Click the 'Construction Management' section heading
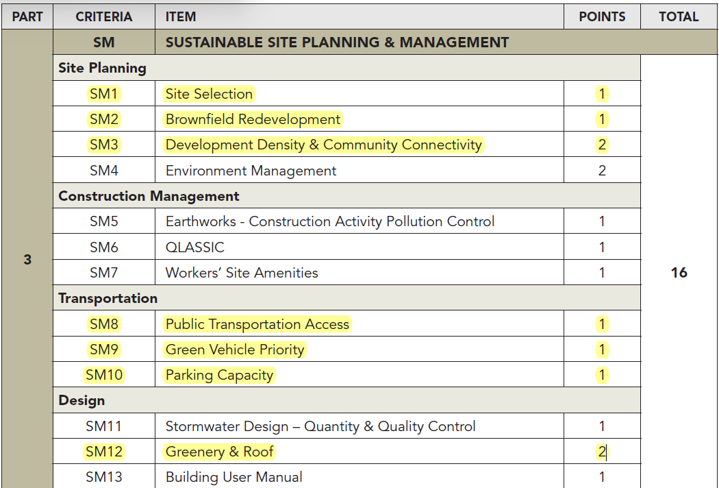 pos(149,196)
